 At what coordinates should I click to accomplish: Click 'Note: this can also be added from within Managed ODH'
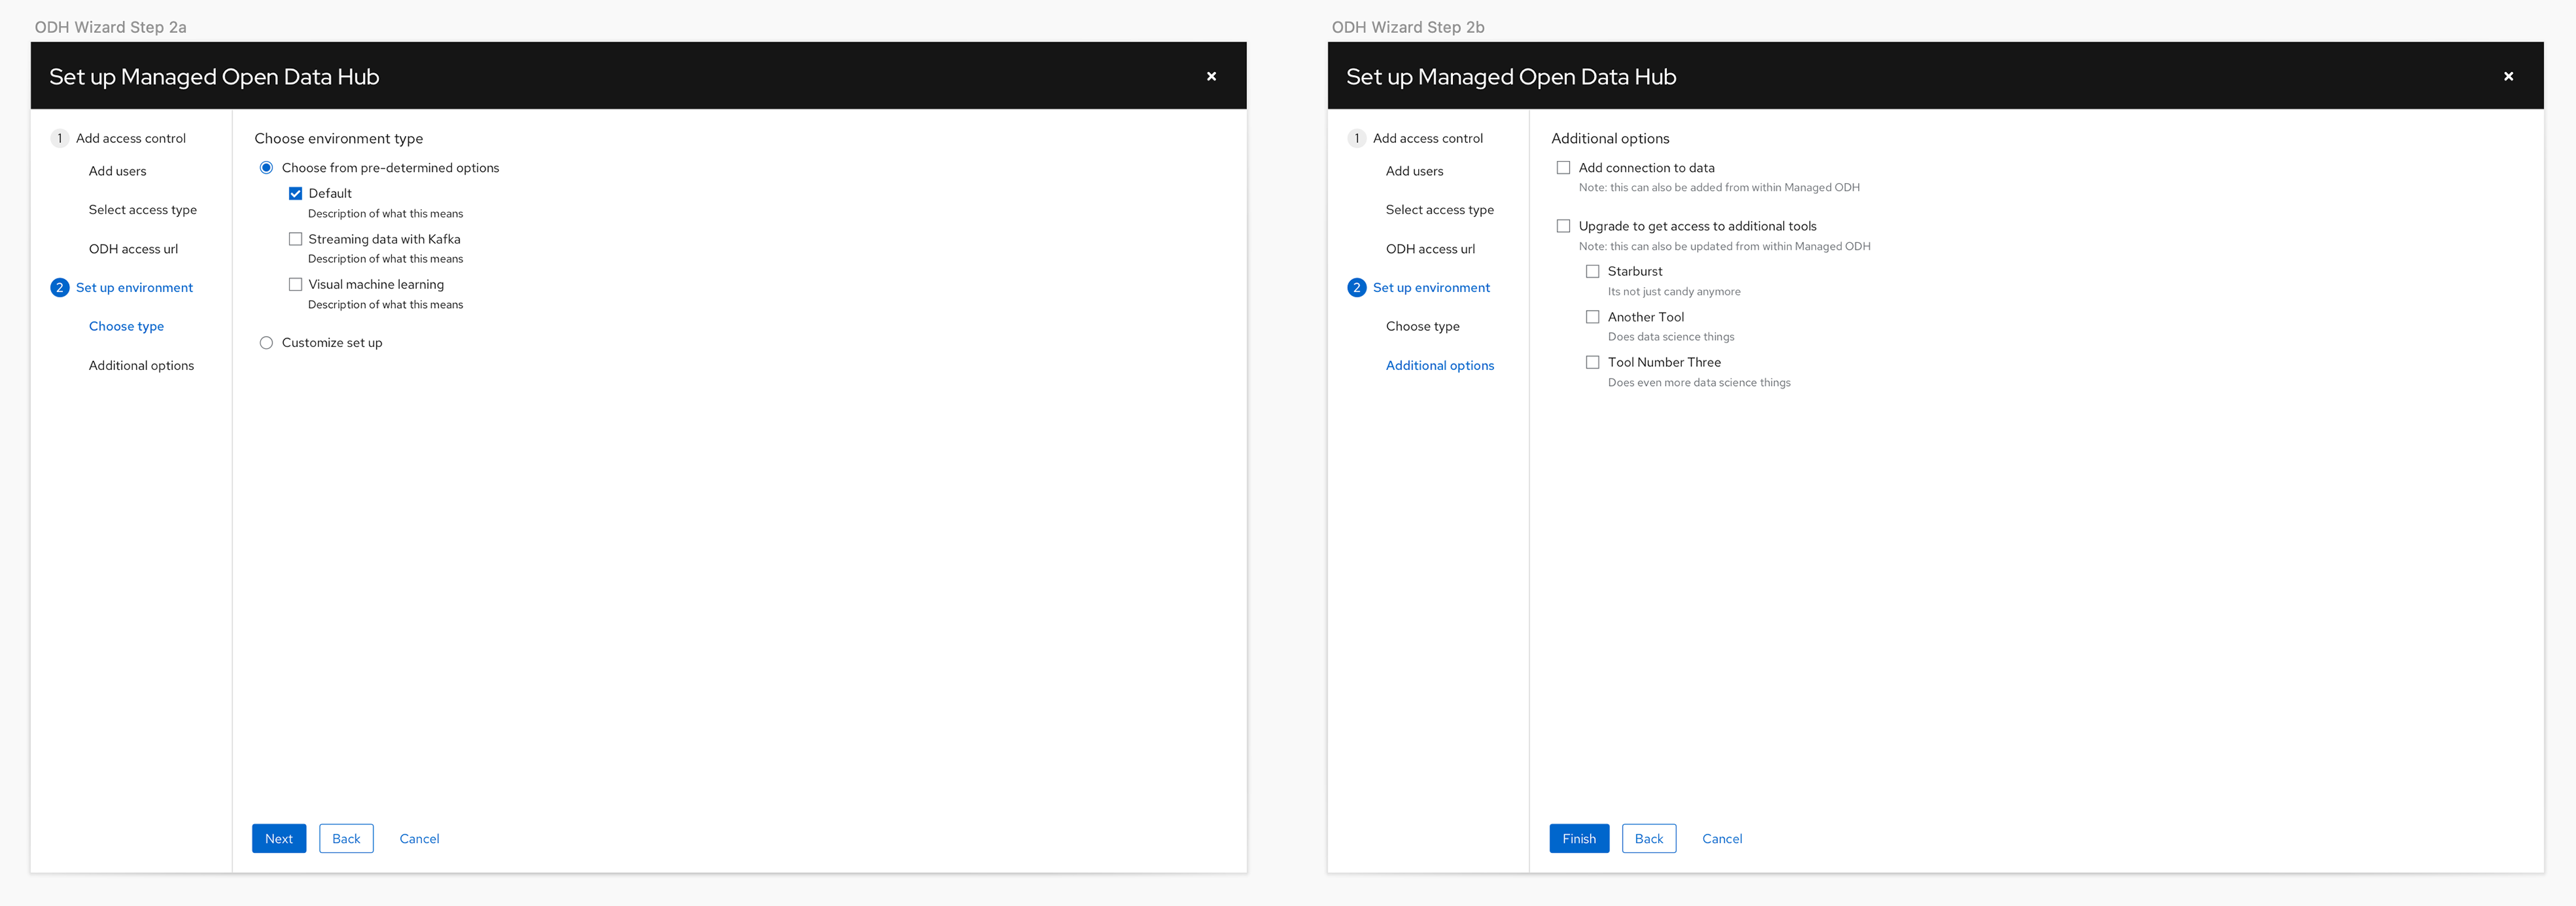pyautogui.click(x=1719, y=188)
